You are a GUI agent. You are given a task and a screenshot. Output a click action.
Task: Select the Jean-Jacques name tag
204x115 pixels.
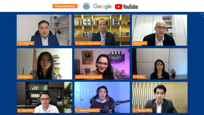pos(140,43)
